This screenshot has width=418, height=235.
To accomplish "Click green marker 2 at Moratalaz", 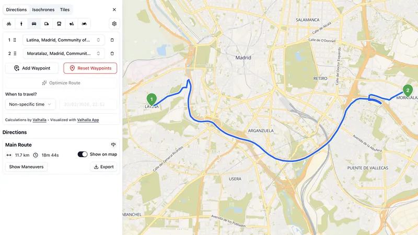I will (408, 91).
